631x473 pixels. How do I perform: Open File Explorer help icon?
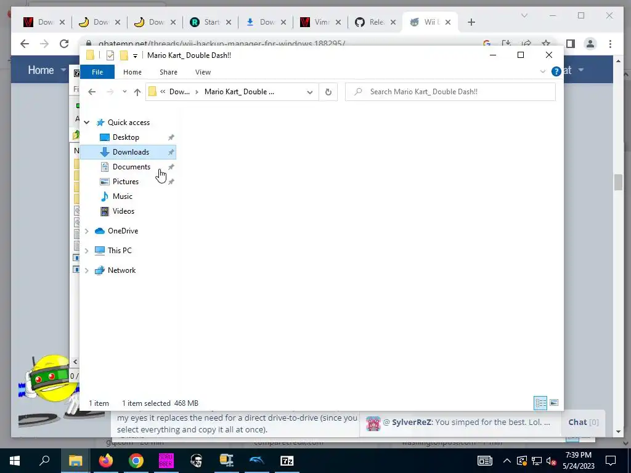[556, 71]
